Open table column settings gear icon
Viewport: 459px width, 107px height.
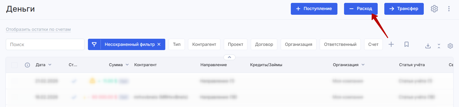tap(450, 46)
